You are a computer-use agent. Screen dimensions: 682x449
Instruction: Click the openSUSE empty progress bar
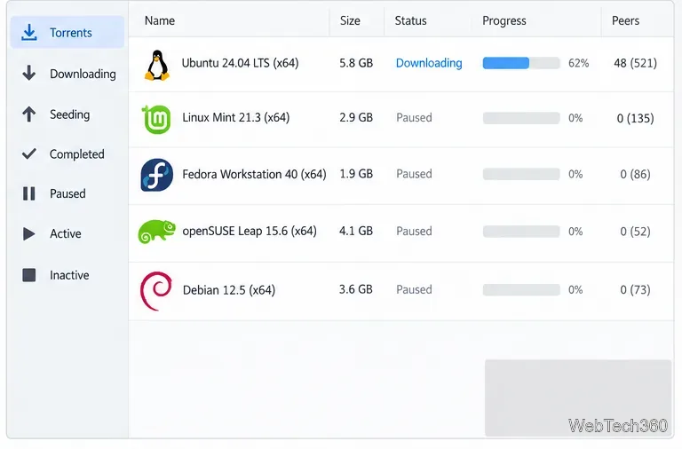pos(521,232)
